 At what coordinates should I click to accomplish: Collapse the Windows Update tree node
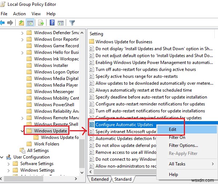(x=22, y=131)
